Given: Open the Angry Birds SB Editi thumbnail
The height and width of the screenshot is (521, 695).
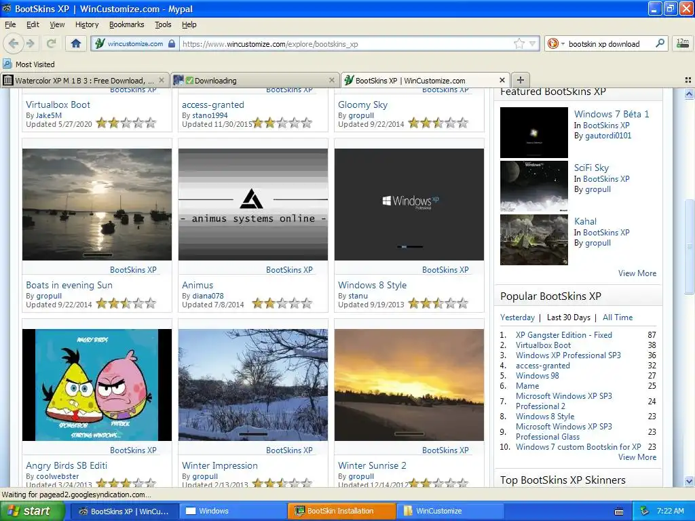Looking at the screenshot, I should 97,385.
